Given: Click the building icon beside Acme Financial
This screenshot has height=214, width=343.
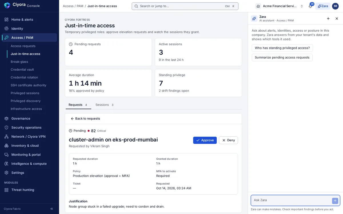Looking at the screenshot, I should 258,6.
